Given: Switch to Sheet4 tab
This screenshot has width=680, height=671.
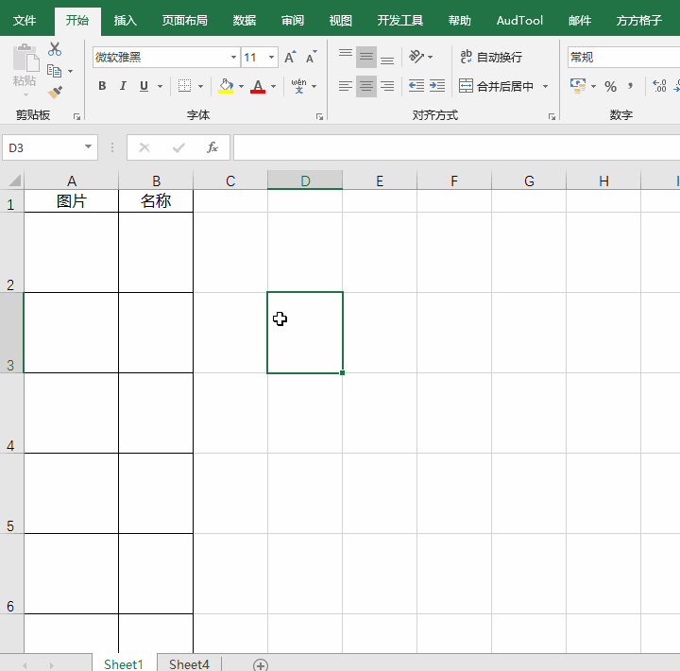Looking at the screenshot, I should [x=189, y=664].
